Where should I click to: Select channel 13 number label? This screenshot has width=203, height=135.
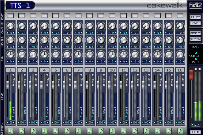coord(146,70)
